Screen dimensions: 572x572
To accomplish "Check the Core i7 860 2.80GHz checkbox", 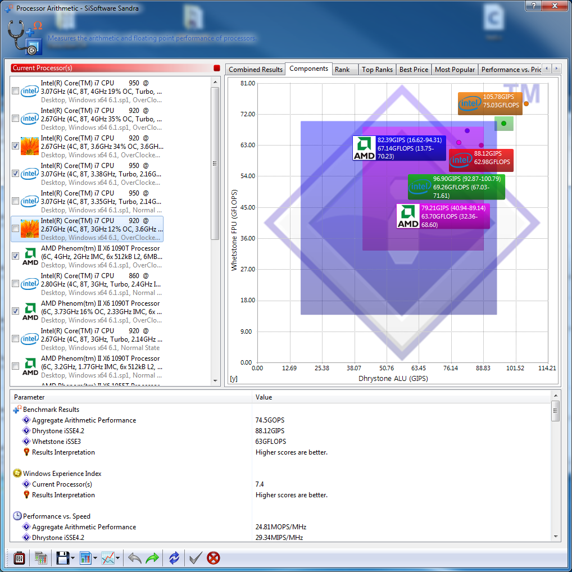I will [15, 284].
